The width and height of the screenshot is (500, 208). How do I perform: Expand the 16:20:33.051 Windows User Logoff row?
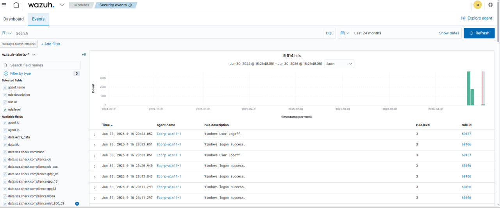(x=95, y=156)
